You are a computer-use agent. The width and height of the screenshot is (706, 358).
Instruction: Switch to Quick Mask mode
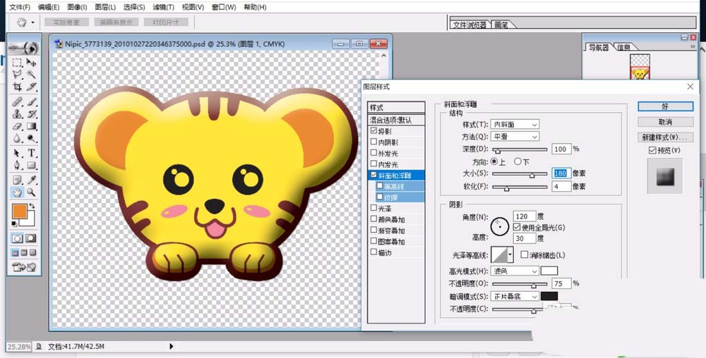coord(31,238)
